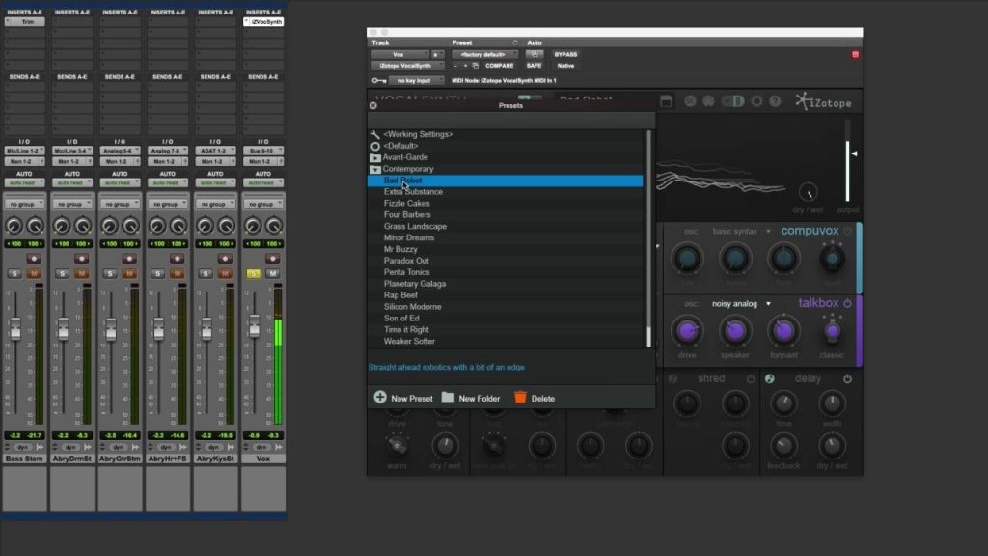Click the red target icon in plug-in header
This screenshot has height=556, width=988.
(855, 55)
